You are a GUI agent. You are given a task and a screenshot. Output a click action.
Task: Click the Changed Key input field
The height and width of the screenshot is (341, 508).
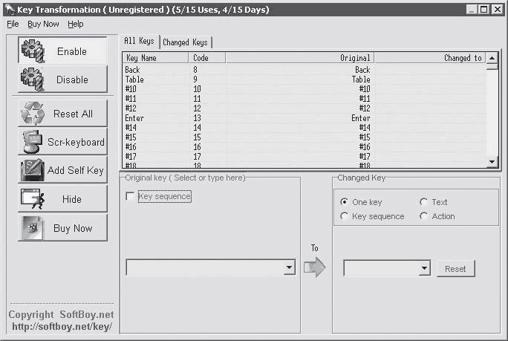[382, 268]
